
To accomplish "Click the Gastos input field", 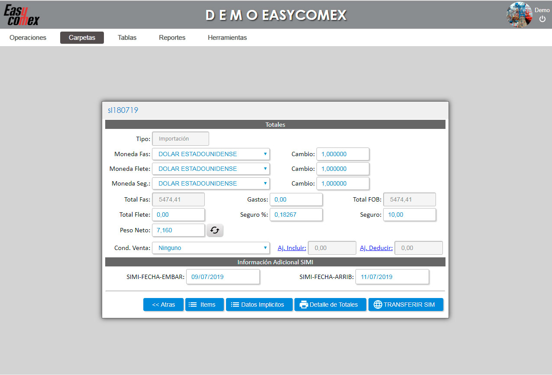I will [x=296, y=200].
